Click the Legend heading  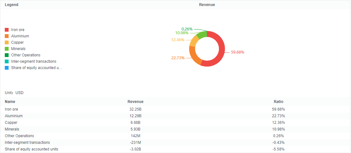[x=12, y=5]
